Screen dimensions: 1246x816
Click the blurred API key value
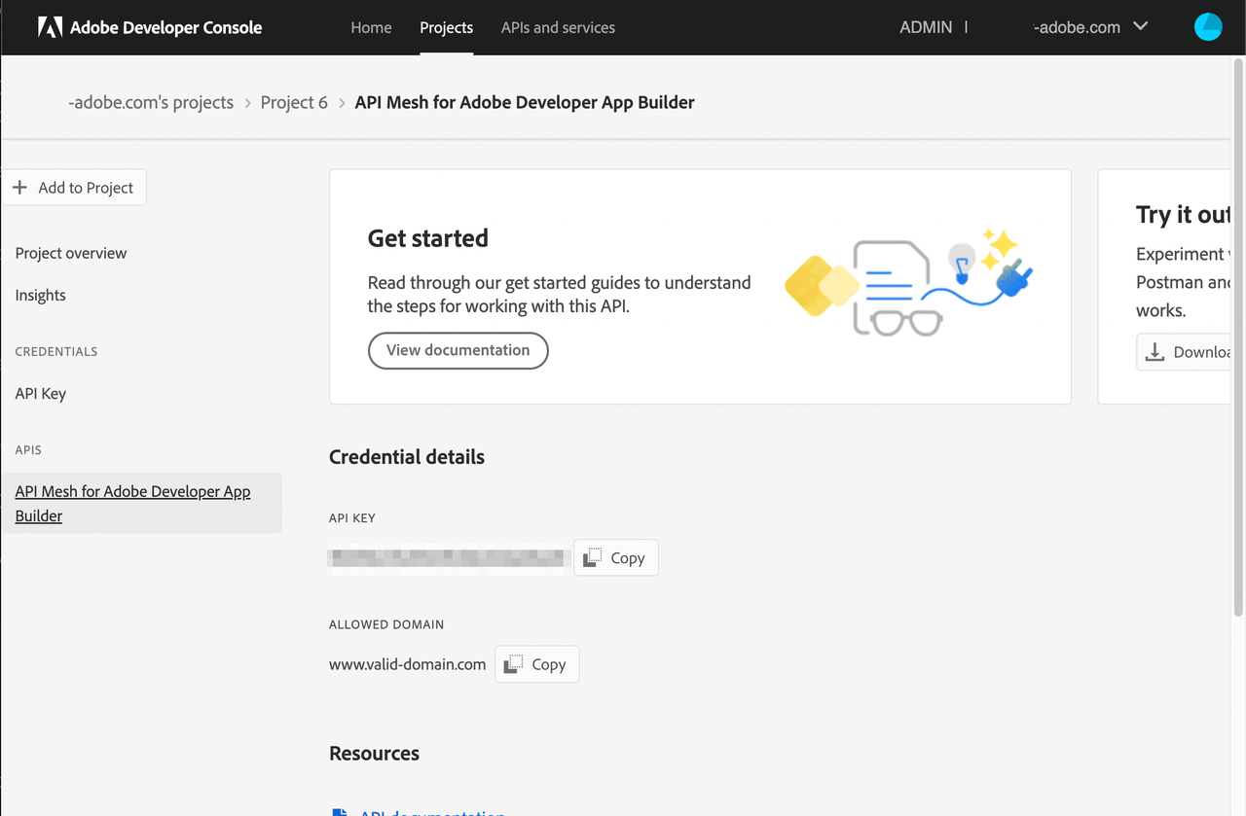click(x=447, y=558)
